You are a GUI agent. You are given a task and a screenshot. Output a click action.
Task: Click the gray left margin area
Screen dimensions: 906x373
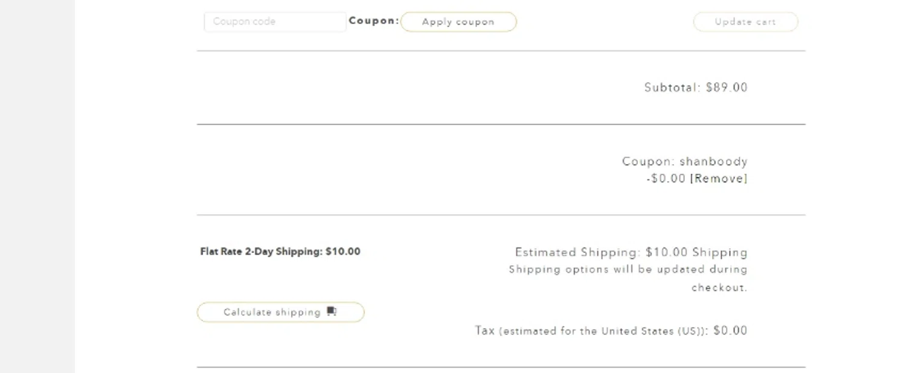click(x=36, y=181)
